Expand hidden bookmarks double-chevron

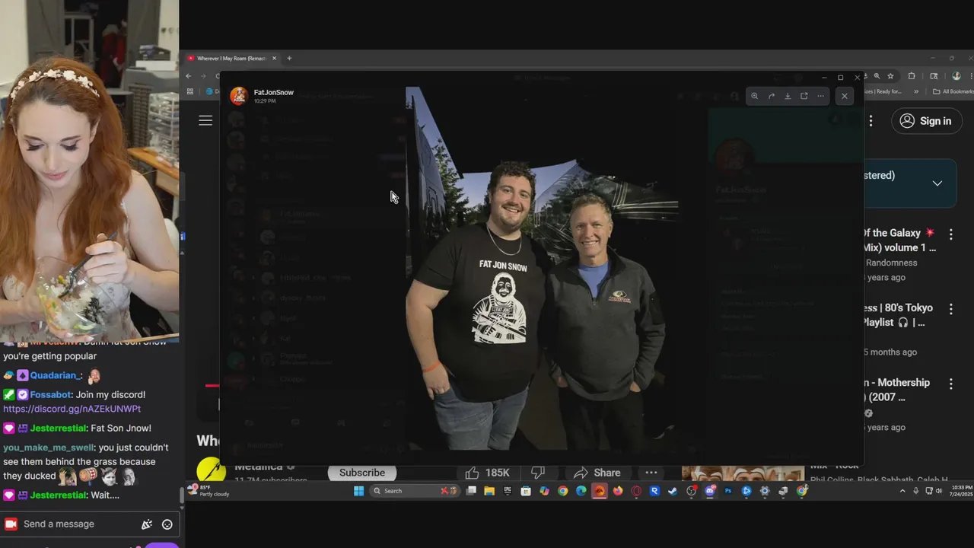point(916,91)
